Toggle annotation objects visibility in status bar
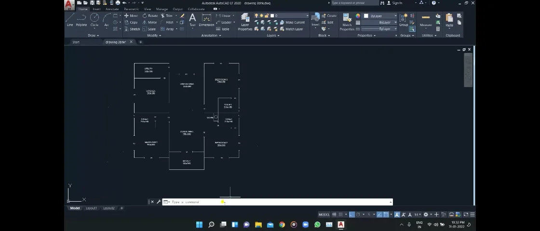This screenshot has height=231, width=540. coord(397,215)
